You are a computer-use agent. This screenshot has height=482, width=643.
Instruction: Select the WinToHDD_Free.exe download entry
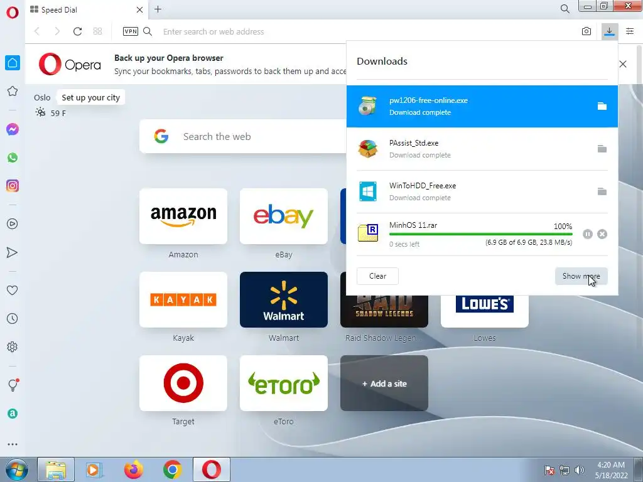482,191
